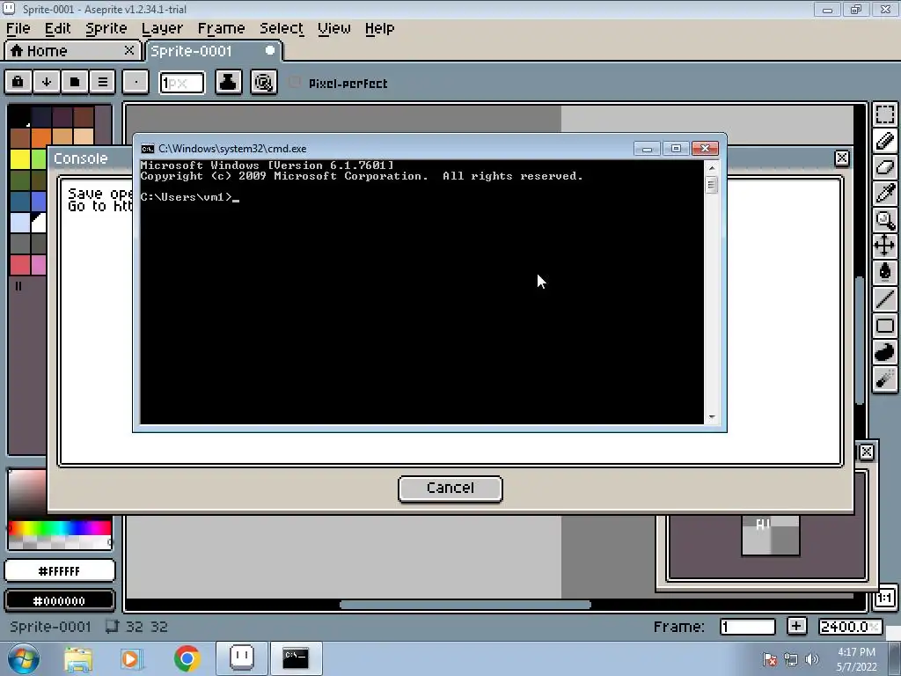Close the Console dialog with X
901x676 pixels.
(x=842, y=158)
